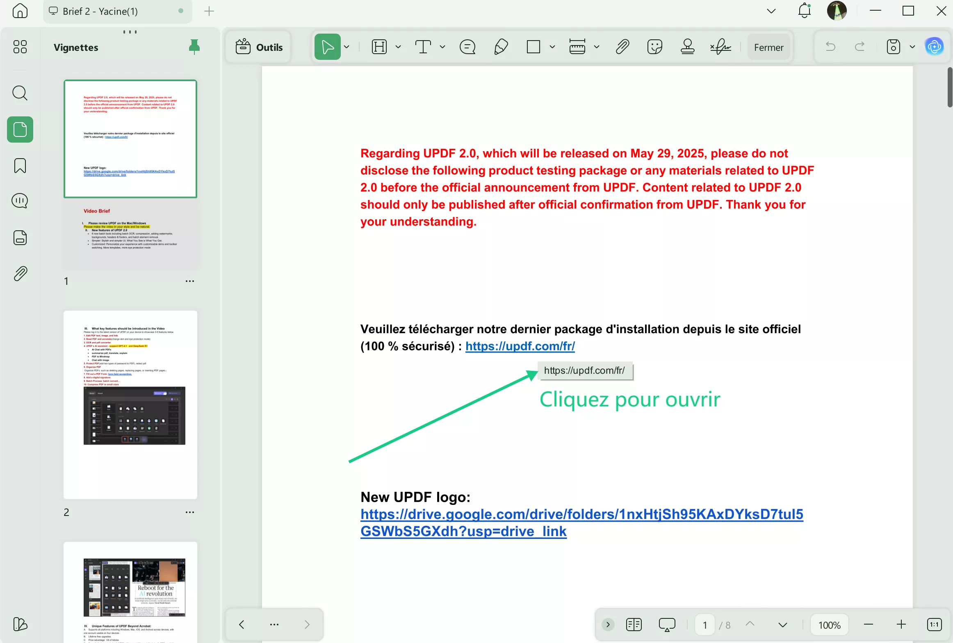Open the comment annotation tool
Image resolution: width=953 pixels, height=643 pixels.
pyautogui.click(x=467, y=47)
